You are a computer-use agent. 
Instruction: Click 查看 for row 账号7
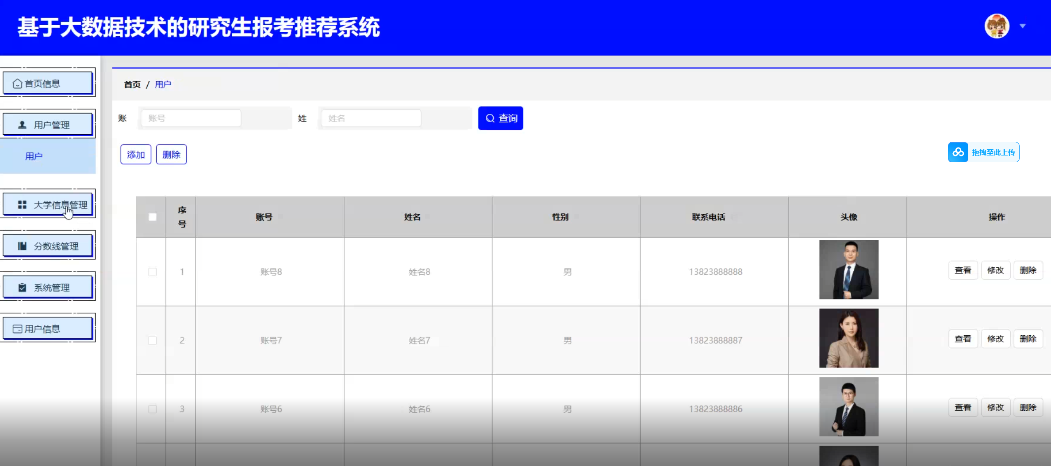tap(963, 339)
